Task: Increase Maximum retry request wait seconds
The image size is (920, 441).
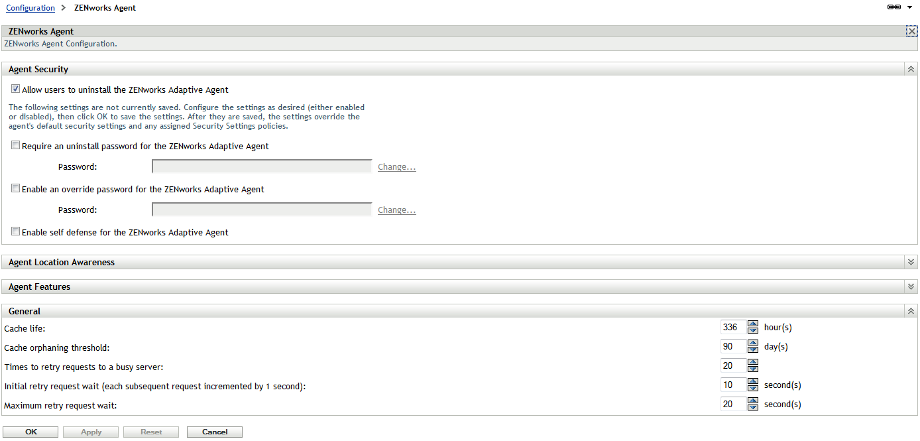Action: pyautogui.click(x=752, y=401)
